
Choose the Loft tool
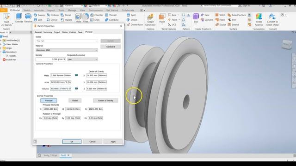click(38, 20)
